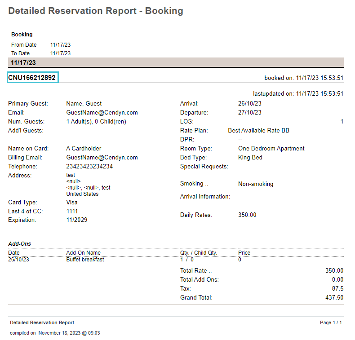Image resolution: width=355 pixels, height=340 pixels.
Task: Click the Tax amount 87.5
Action: pyautogui.click(x=337, y=289)
